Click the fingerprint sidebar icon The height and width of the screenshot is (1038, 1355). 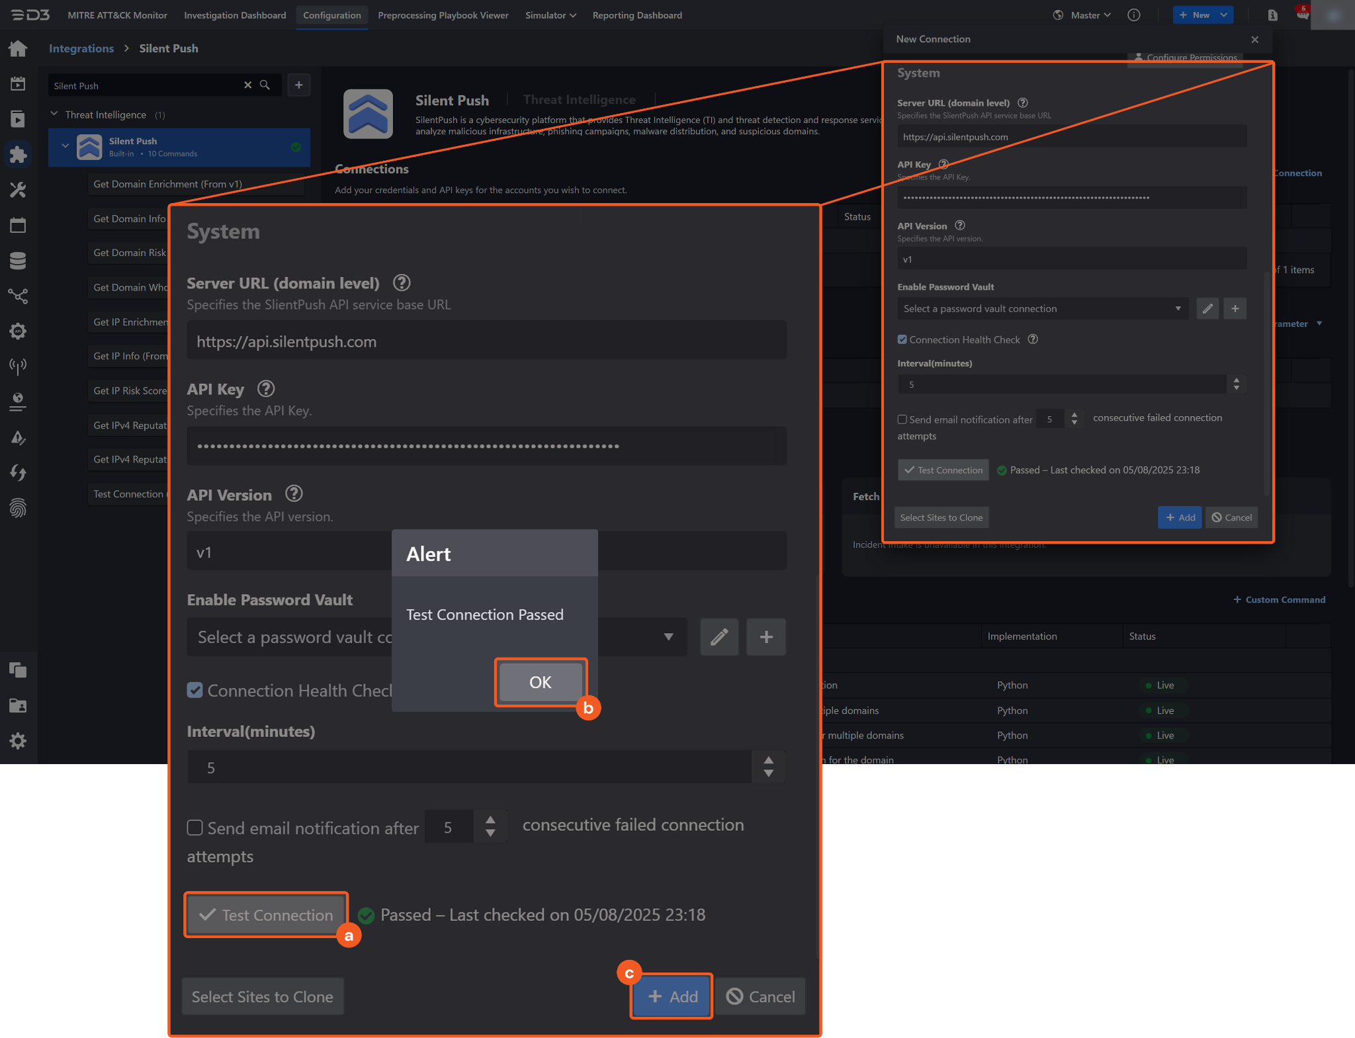pos(18,508)
